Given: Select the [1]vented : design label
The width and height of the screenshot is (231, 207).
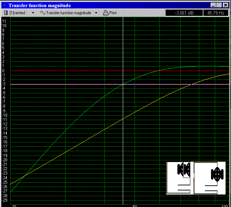Looking at the screenshot, I should 18,13.
